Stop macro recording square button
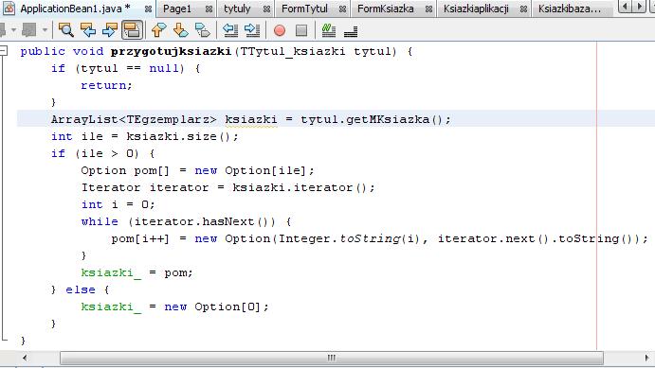 [x=301, y=30]
